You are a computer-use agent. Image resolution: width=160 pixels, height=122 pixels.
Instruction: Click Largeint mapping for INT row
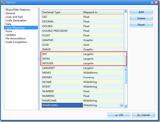click(x=103, y=54)
